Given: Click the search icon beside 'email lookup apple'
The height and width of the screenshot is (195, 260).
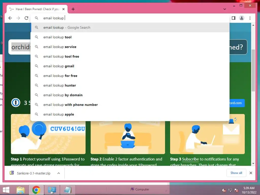Looking at the screenshot, I should click(x=37, y=114).
